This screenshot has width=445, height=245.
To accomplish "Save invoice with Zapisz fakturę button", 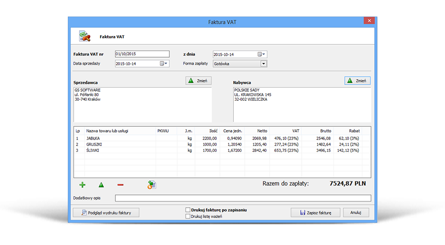I will pyautogui.click(x=315, y=212).
